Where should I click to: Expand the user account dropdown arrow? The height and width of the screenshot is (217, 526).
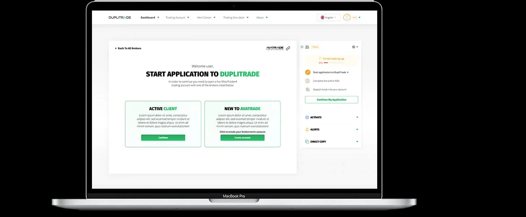tap(359, 17)
